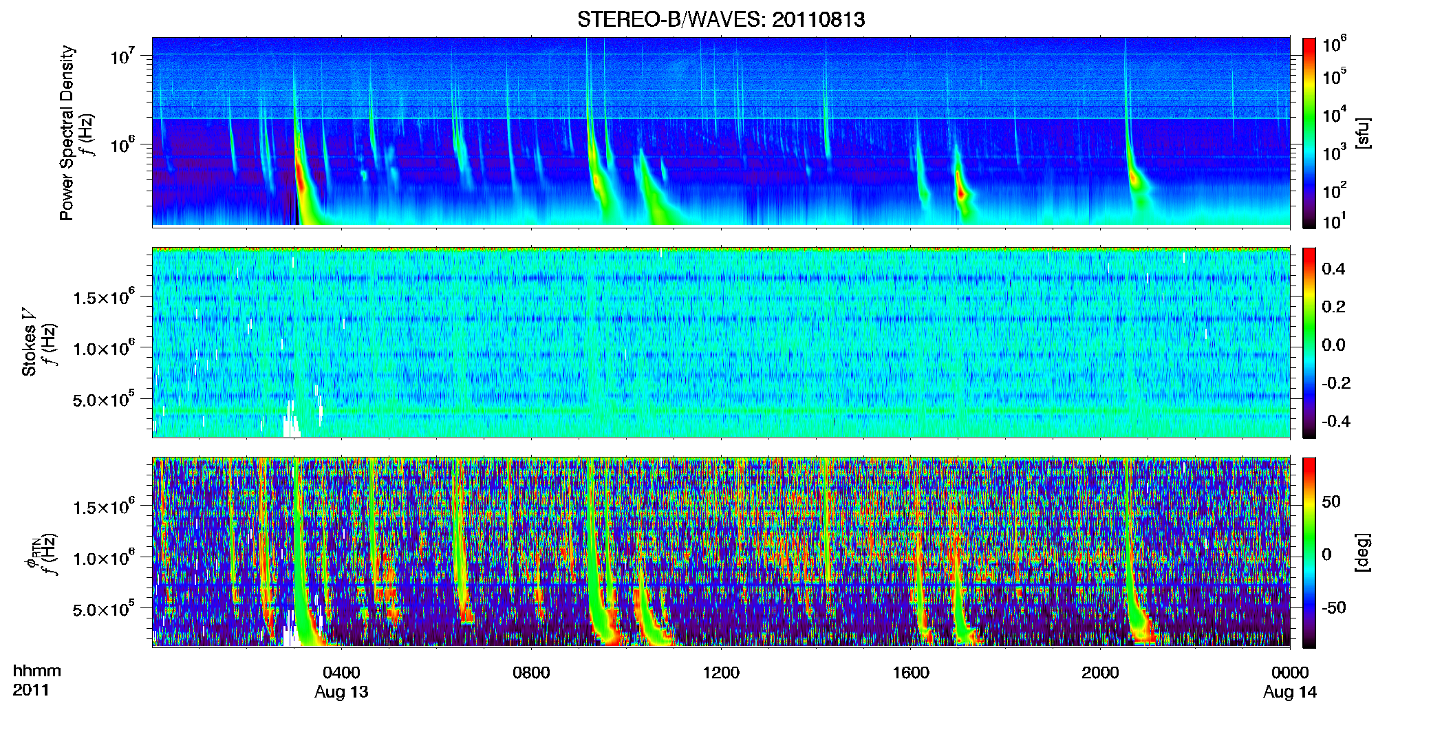Click the 2000 time axis label

pos(1100,673)
